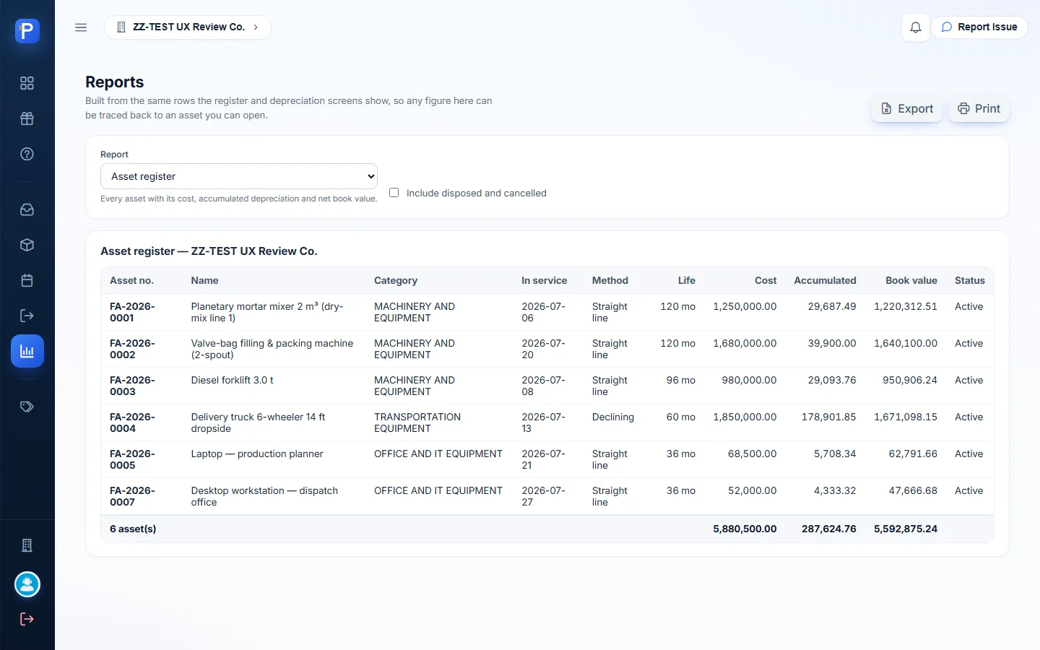Image resolution: width=1040 pixels, height=650 pixels.
Task: Click the Accumulated column header
Action: tap(825, 281)
